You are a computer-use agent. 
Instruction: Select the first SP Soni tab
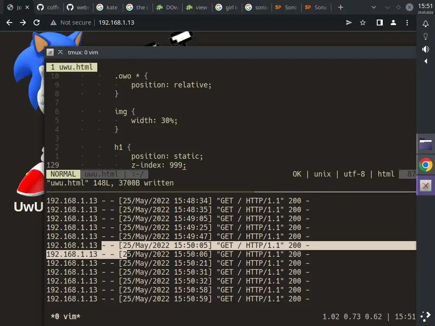[x=286, y=7]
